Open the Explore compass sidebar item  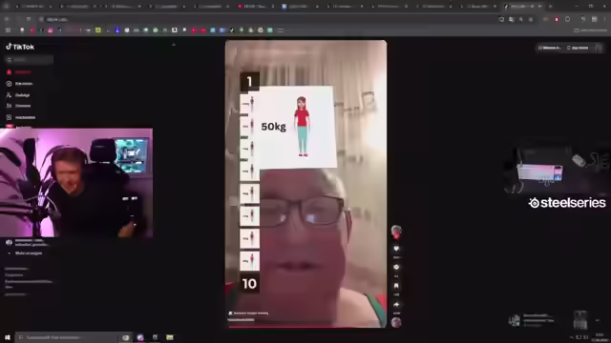[x=19, y=84]
